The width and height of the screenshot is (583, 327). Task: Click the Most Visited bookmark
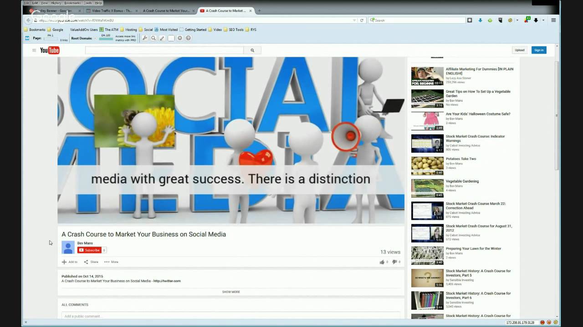[x=166, y=30]
